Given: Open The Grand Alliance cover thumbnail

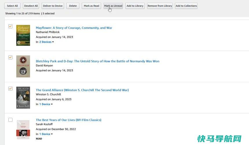Looking at the screenshot, I should point(23,98).
